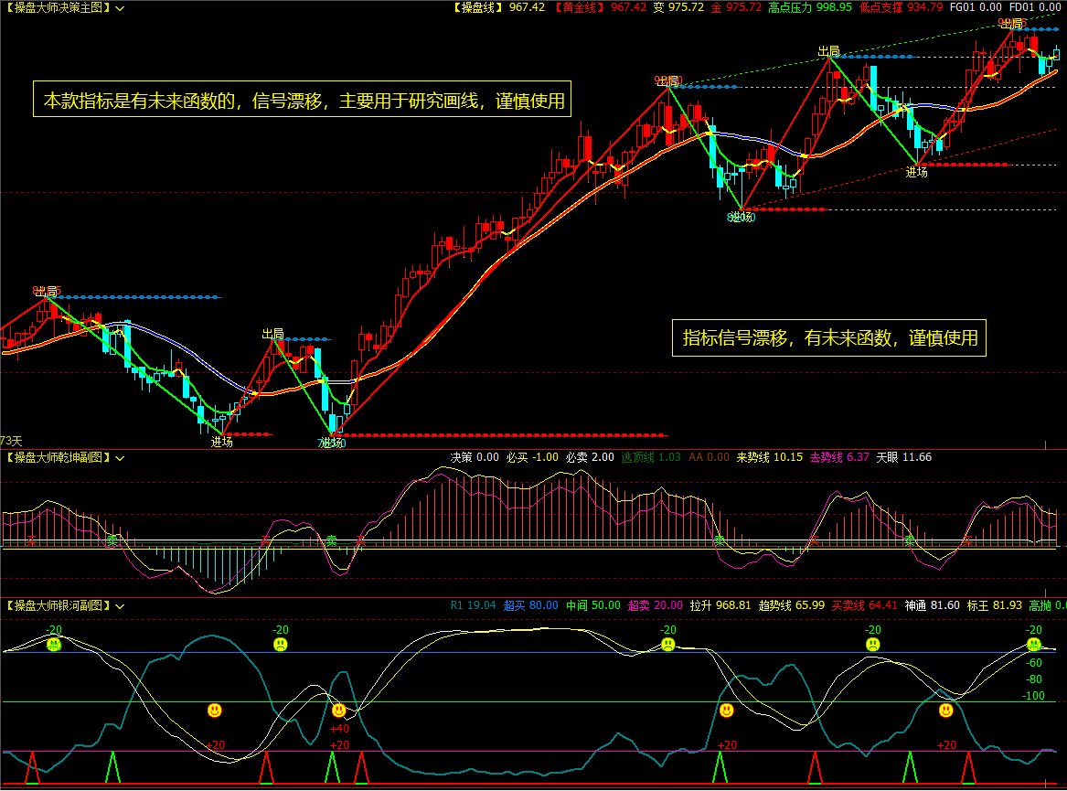This screenshot has height=791, width=1067.
Task: Select the 超卖 20.00 value
Action: pyautogui.click(x=656, y=605)
